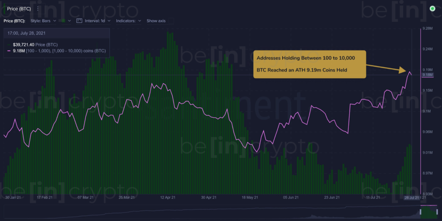
Task: Click the Price (BTC): settings label
Action: (14, 21)
